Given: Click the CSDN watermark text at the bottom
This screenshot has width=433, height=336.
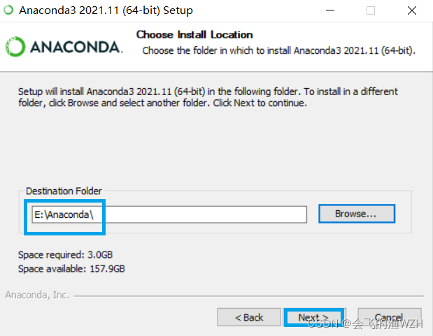Looking at the screenshot, I should pos(365,323).
